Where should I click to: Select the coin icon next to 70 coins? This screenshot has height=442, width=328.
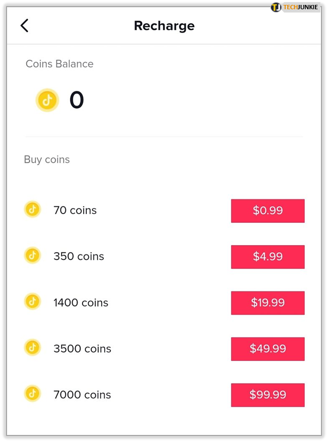pos(32,210)
